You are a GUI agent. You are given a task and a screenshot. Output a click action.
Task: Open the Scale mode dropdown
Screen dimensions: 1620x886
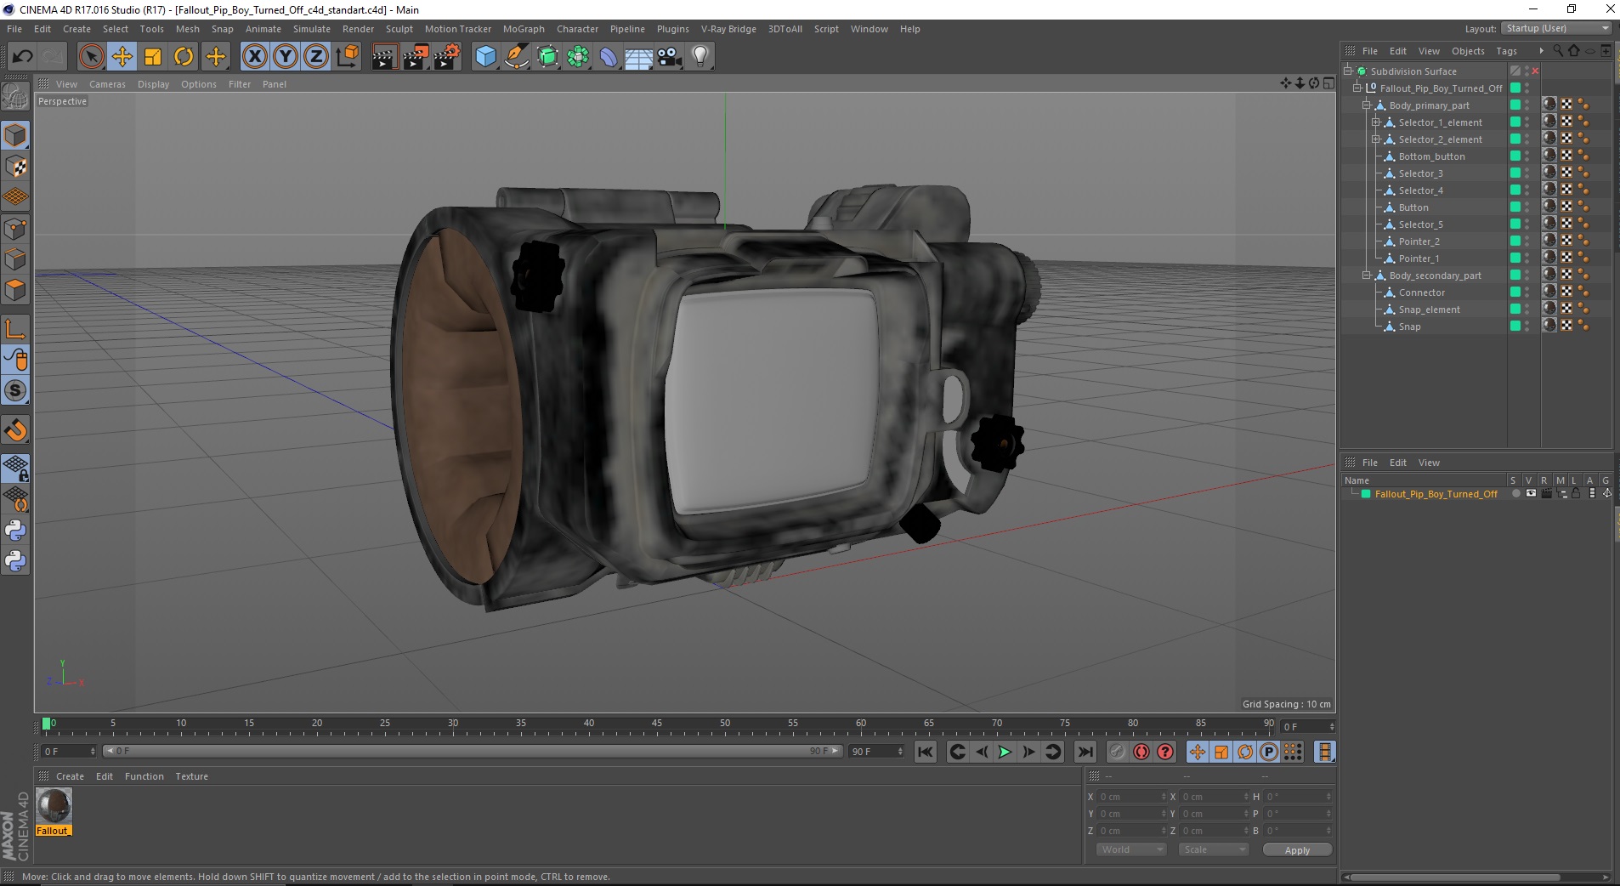click(x=1213, y=849)
